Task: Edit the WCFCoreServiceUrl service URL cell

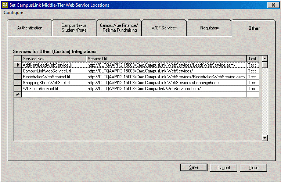Action: pos(166,89)
